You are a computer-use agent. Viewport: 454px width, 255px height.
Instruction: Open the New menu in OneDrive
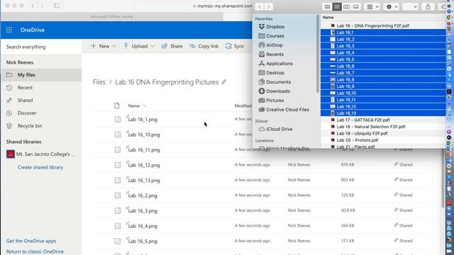[104, 46]
